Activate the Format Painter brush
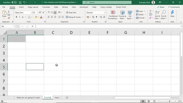 [9, 18]
